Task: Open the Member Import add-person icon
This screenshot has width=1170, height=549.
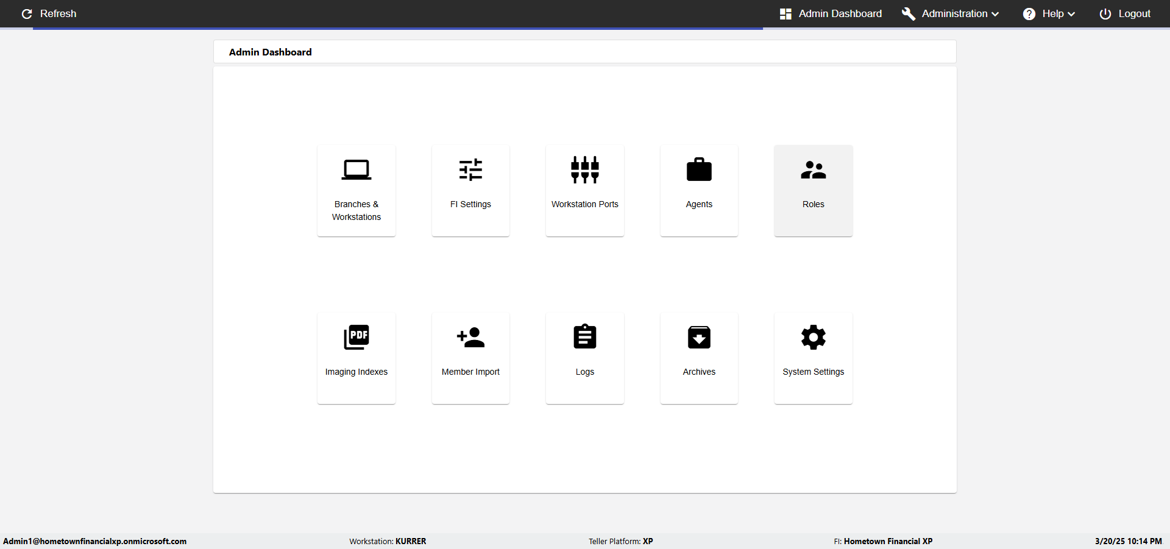Action: coord(470,337)
